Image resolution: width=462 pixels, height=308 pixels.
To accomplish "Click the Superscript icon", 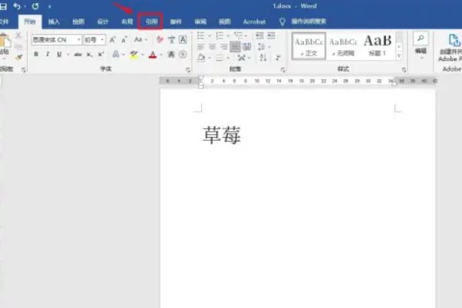I will point(102,55).
